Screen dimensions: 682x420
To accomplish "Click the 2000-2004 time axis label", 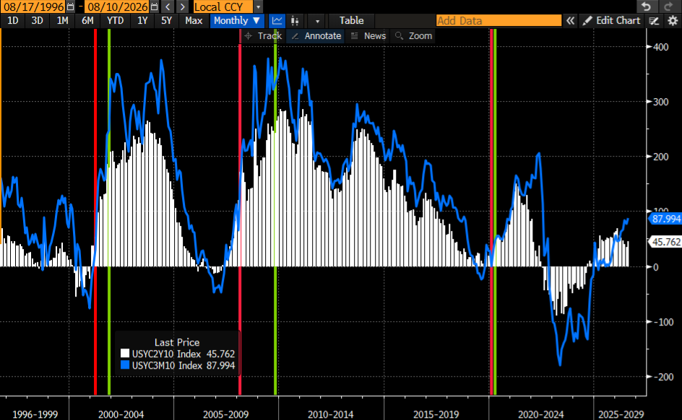I will (121, 414).
